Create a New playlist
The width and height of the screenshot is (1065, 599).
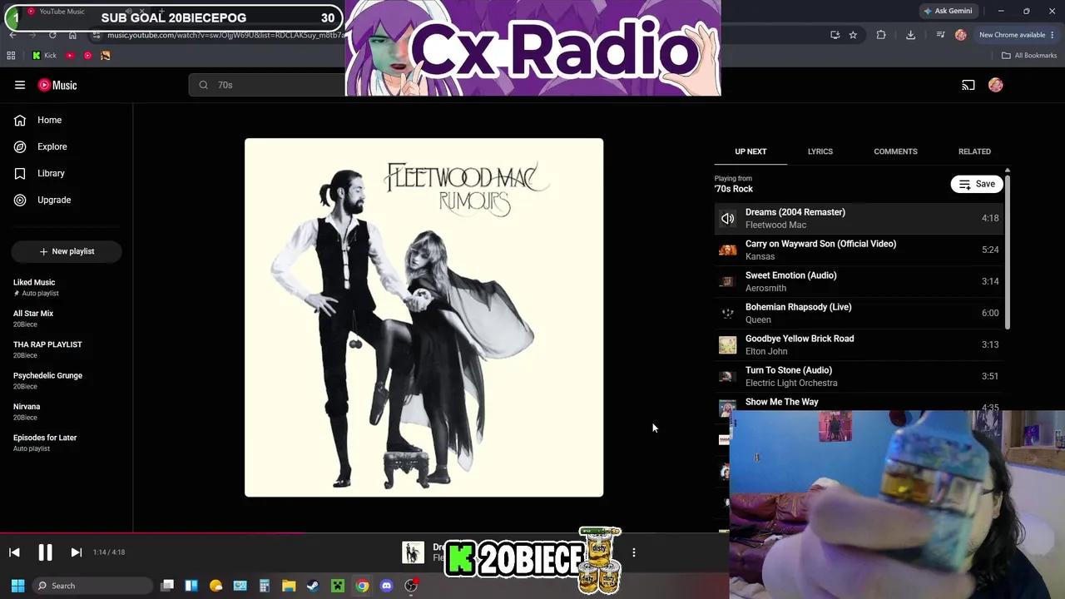(67, 251)
